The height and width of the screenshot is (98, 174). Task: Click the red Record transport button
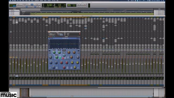click(x=85, y=5)
